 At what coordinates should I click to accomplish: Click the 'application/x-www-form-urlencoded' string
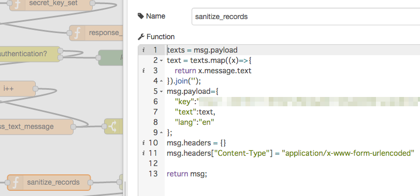click(348, 153)
